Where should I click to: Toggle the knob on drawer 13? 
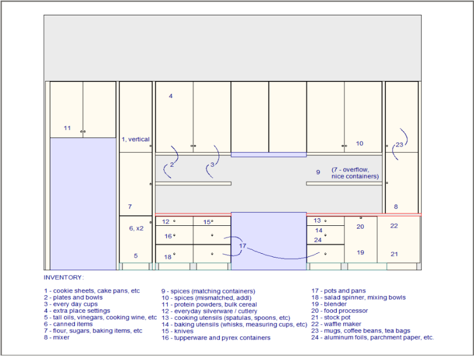click(x=326, y=220)
